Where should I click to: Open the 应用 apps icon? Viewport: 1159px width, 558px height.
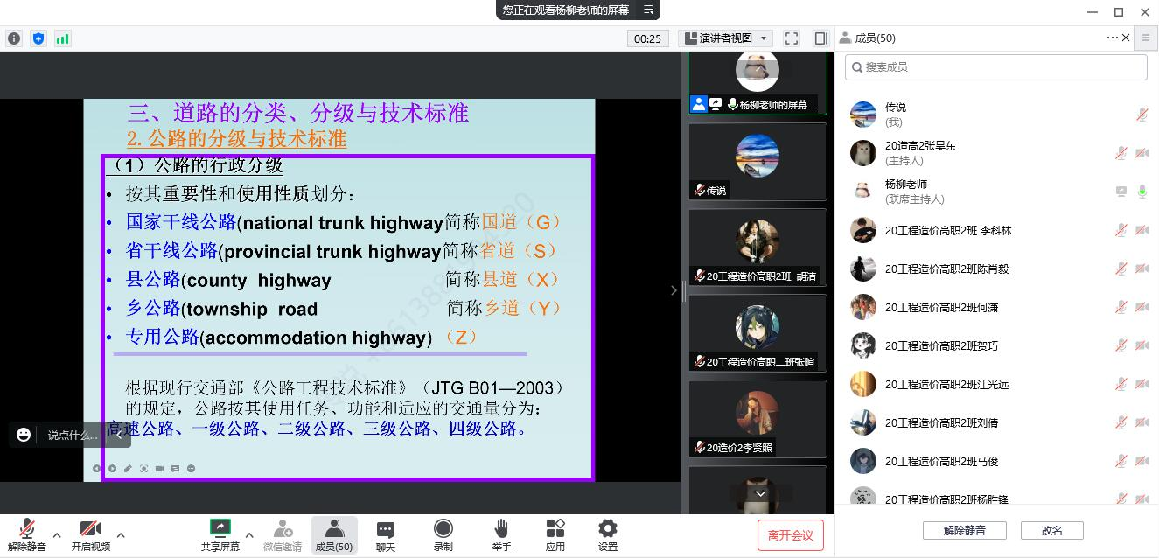(555, 534)
